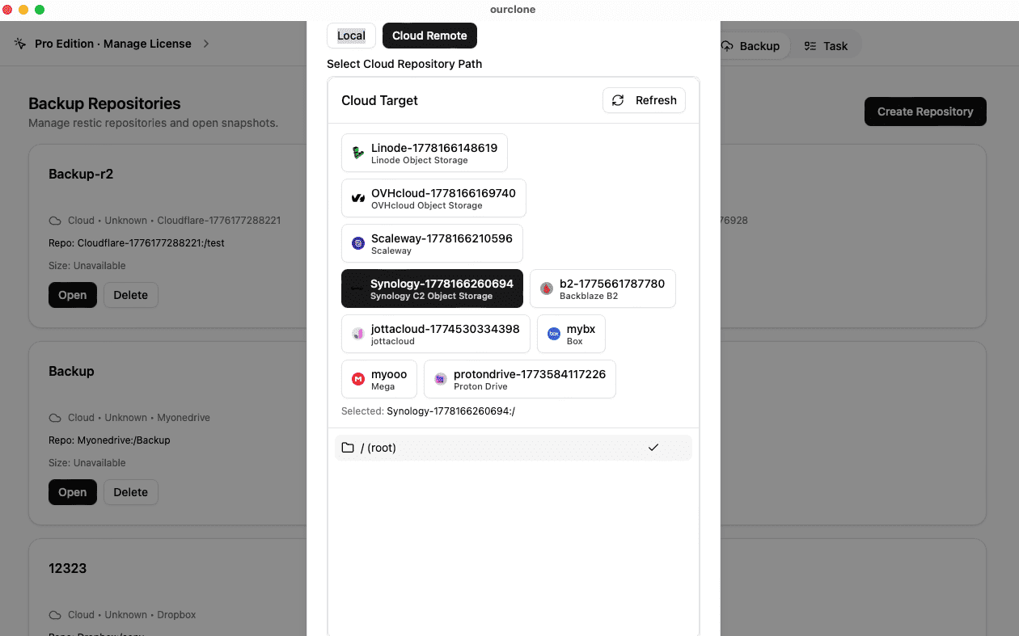The width and height of the screenshot is (1019, 636).
Task: Click Select Cloud Repository Path label
Action: coord(404,64)
